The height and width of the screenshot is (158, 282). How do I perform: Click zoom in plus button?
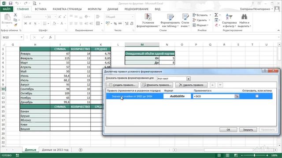coord(267,155)
